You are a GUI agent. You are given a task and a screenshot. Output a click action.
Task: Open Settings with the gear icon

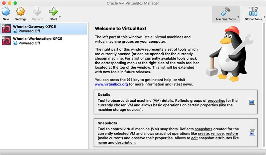pos(21,12)
